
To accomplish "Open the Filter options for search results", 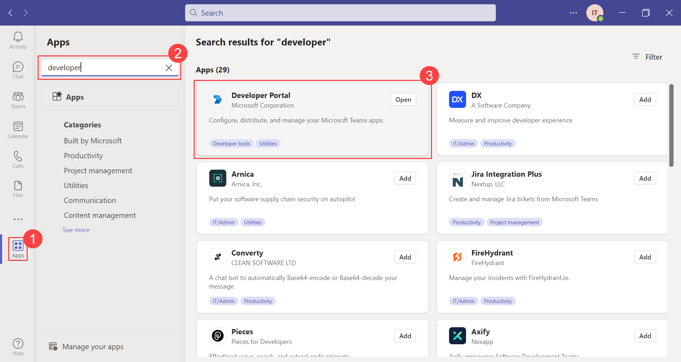I will pos(647,57).
